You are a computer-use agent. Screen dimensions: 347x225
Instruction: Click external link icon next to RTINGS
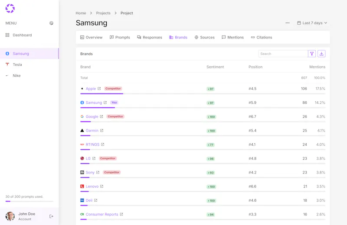[x=102, y=145]
